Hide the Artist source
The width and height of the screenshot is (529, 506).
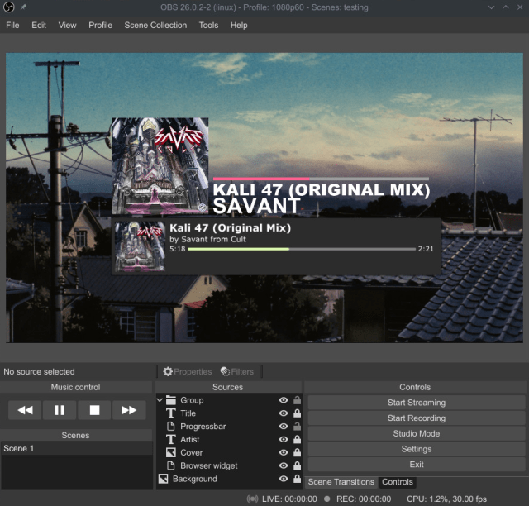click(x=284, y=440)
